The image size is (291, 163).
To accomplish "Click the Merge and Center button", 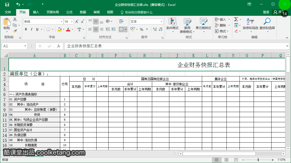I will (121, 29).
